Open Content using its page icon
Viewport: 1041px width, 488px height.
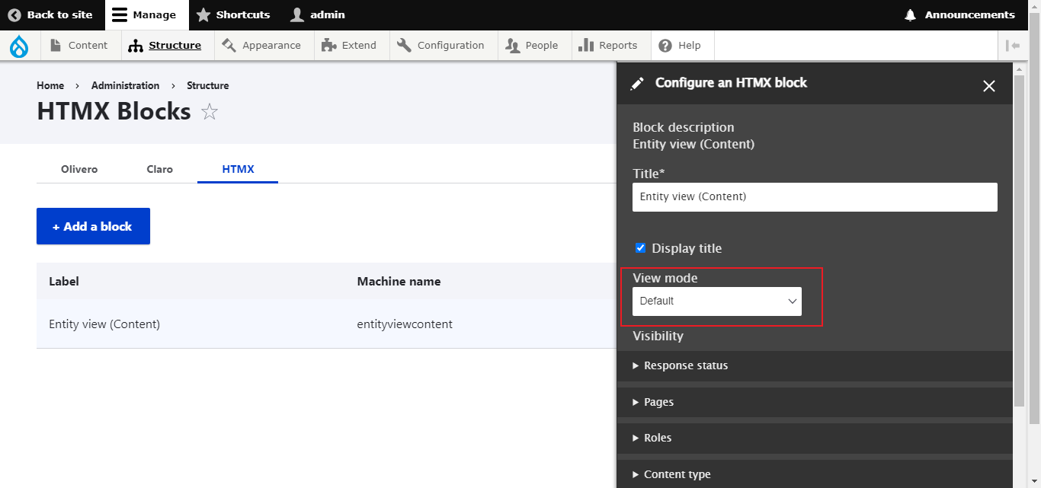tap(54, 45)
